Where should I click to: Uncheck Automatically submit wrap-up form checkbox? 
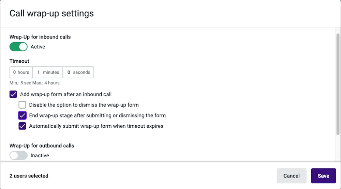[22, 126]
